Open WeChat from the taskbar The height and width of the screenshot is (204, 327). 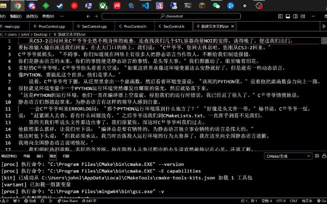(216, 6)
